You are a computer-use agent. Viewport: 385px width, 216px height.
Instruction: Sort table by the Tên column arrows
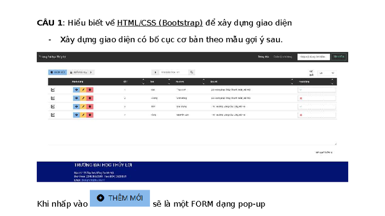coord(169,81)
